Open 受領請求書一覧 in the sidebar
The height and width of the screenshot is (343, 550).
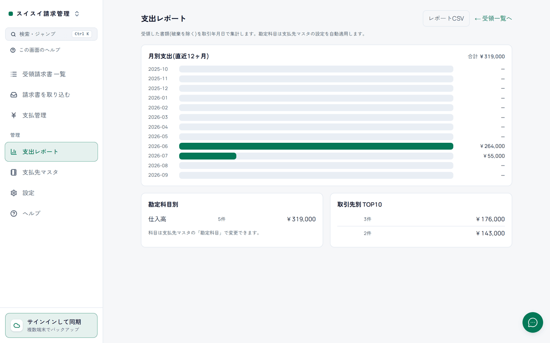click(x=51, y=74)
